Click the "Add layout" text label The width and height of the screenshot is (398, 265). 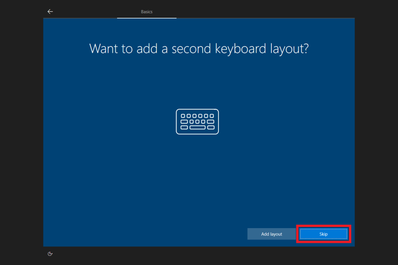click(272, 234)
